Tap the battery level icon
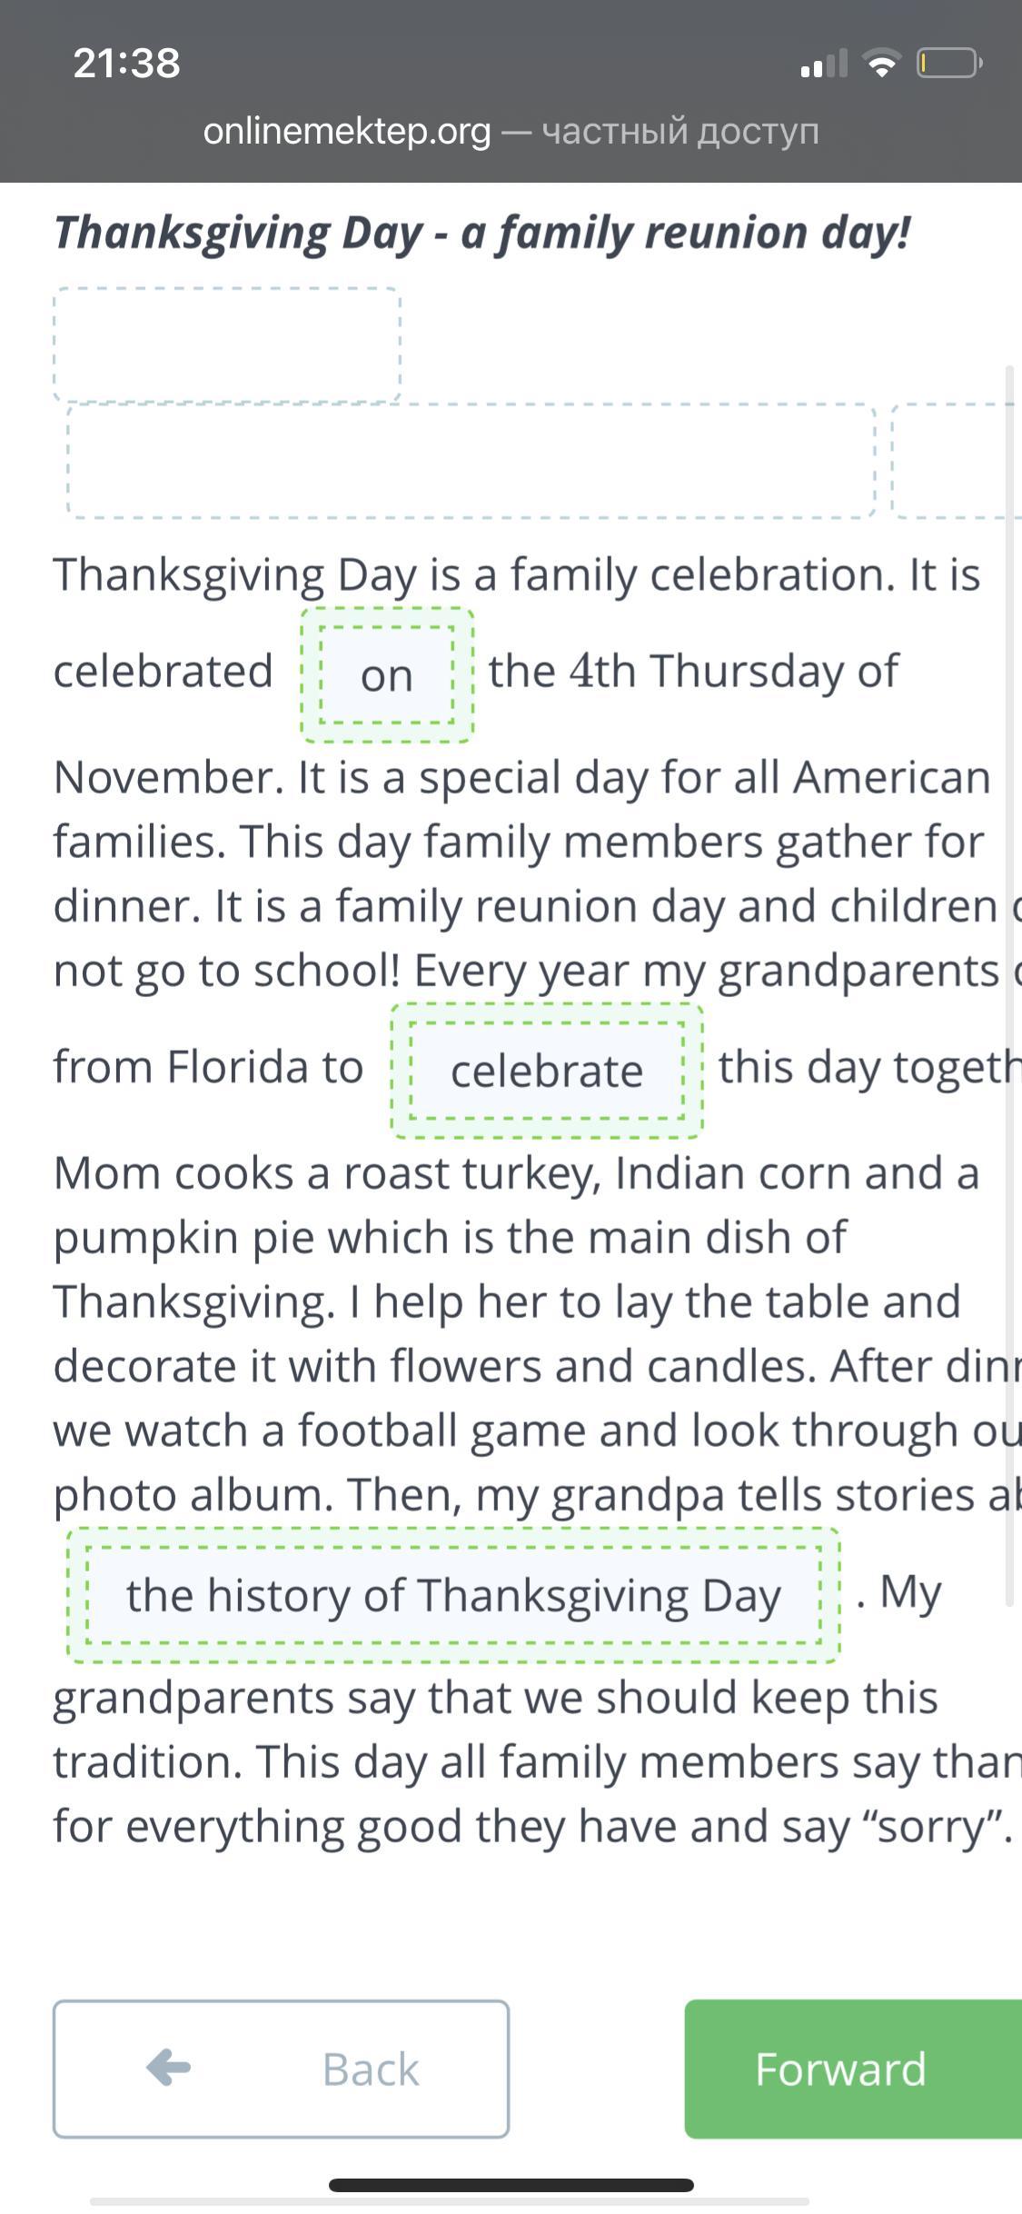Image resolution: width=1022 pixels, height=2214 pixels. tap(948, 64)
